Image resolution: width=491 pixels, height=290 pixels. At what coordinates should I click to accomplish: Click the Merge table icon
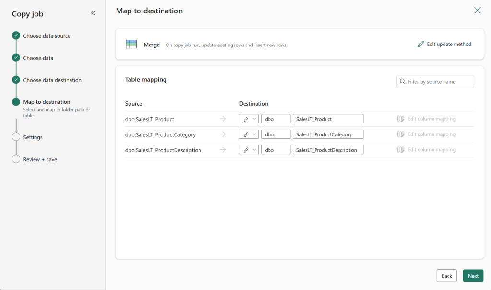(131, 45)
